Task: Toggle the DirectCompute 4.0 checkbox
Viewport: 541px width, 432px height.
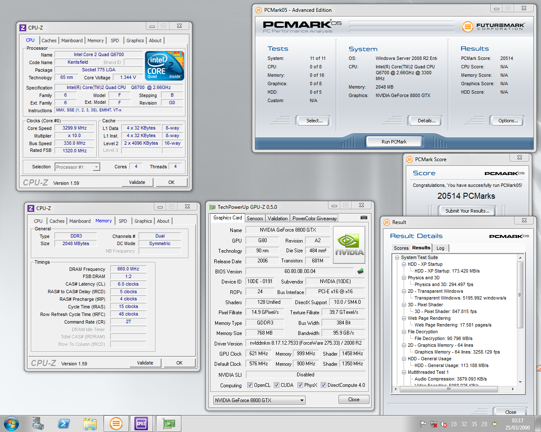Action: (x=323, y=385)
